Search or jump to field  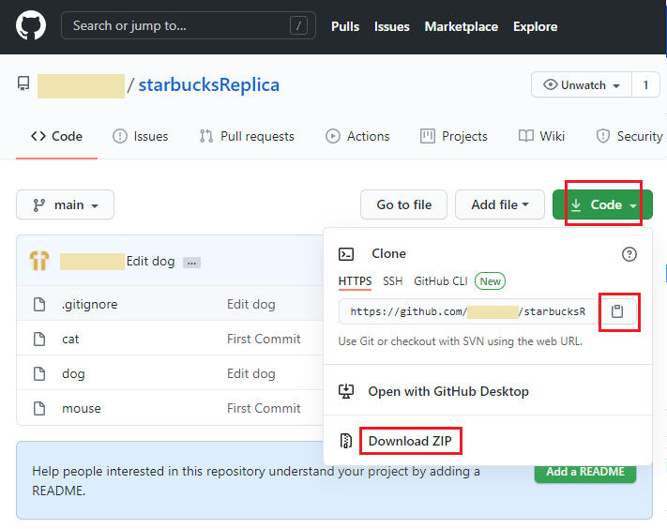pos(189,25)
